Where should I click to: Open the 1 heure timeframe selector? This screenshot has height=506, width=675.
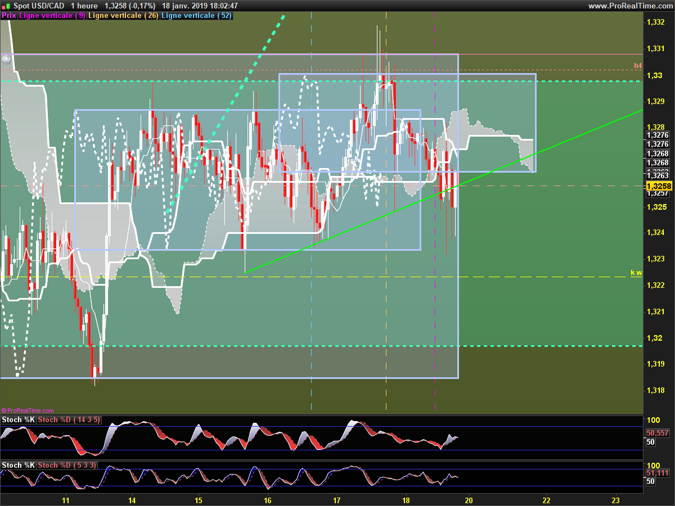84,6
